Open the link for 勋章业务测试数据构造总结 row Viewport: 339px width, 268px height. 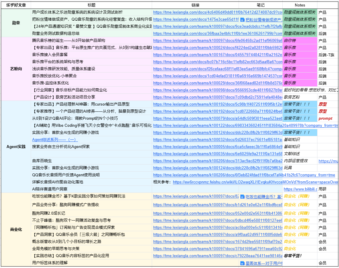point(218,33)
